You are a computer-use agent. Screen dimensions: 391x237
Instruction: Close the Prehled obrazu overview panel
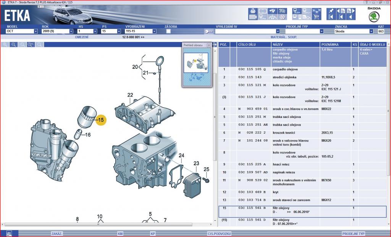(x=209, y=45)
